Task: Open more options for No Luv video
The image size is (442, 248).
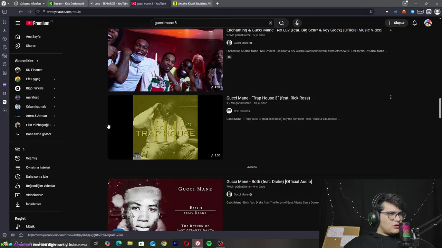Action: pos(391,30)
